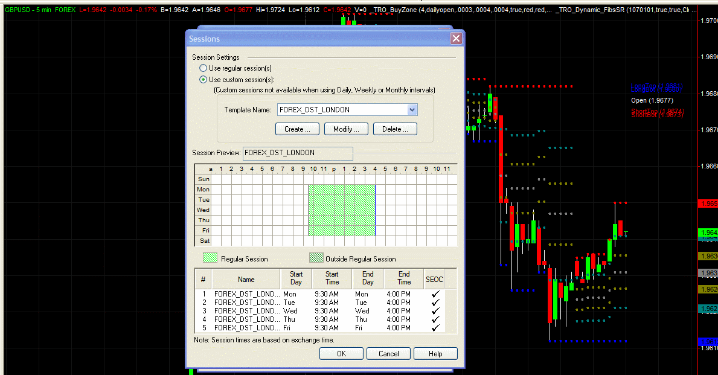
Task: Click the Modify... button
Action: 346,129
